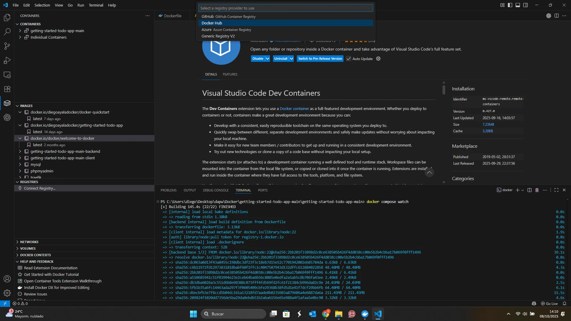Open terminal panel more actions ellipsis

click(545, 190)
